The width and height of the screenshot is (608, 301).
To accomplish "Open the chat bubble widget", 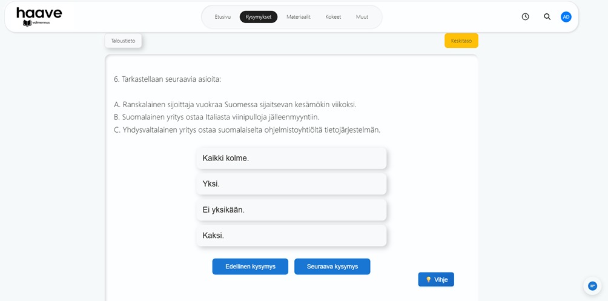I will pyautogui.click(x=592, y=286).
